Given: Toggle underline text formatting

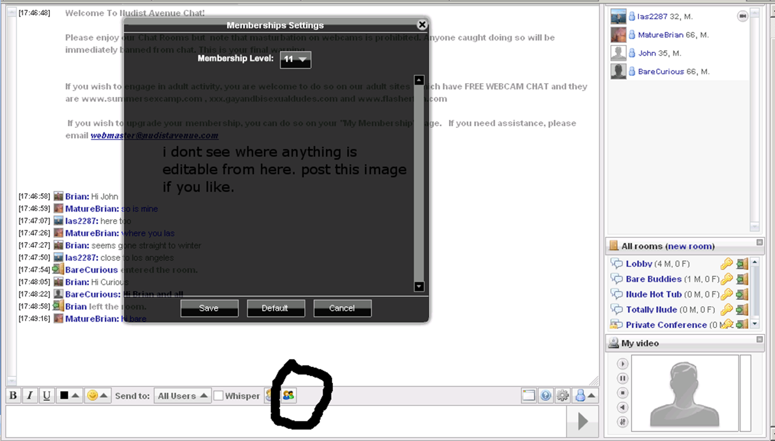Looking at the screenshot, I should click(x=47, y=396).
